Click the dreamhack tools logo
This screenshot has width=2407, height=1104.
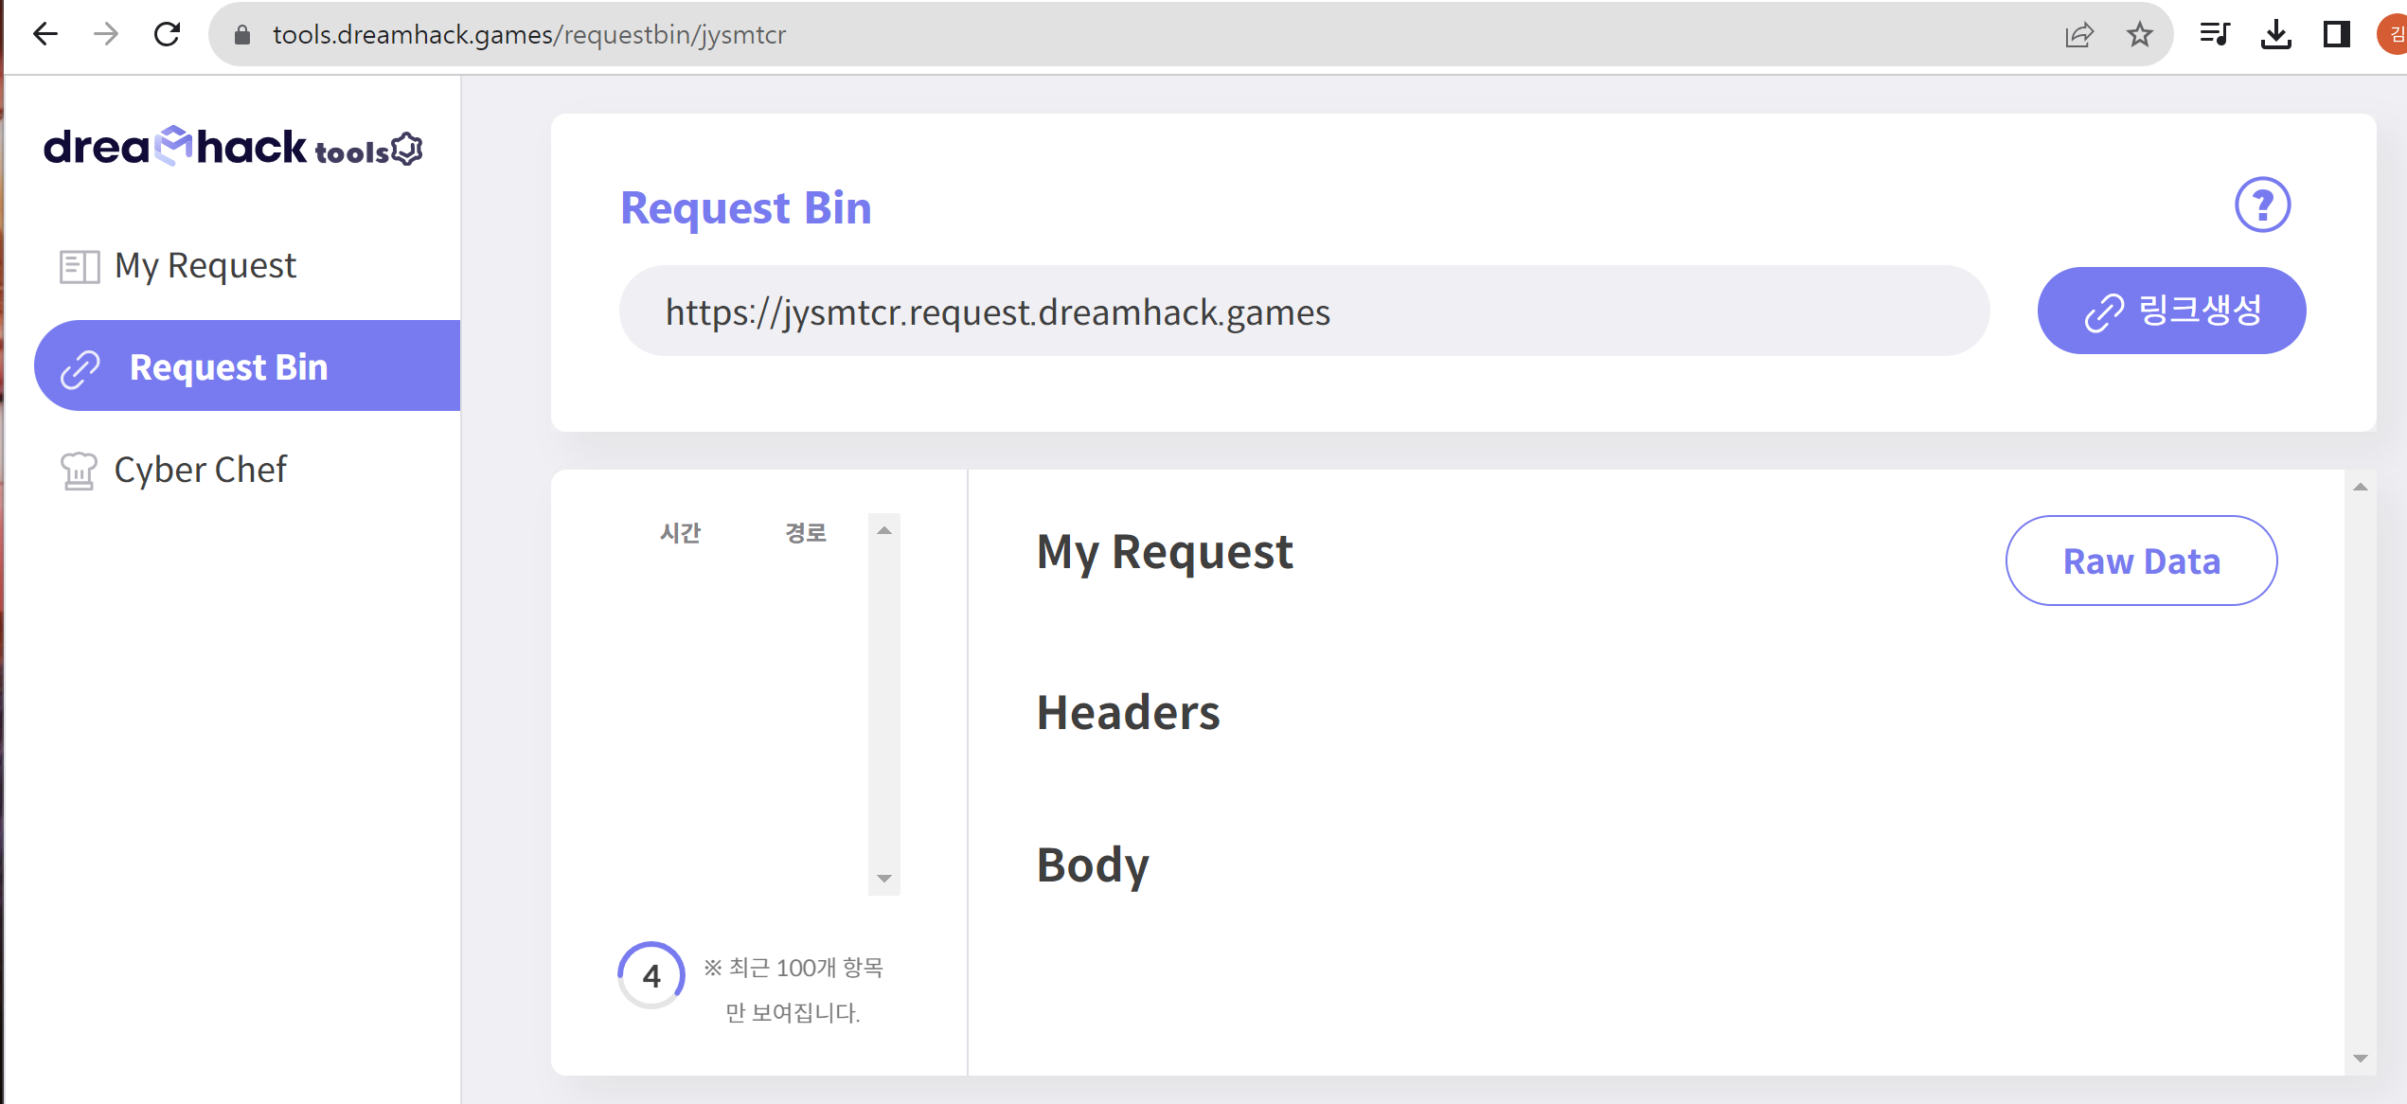tap(233, 148)
